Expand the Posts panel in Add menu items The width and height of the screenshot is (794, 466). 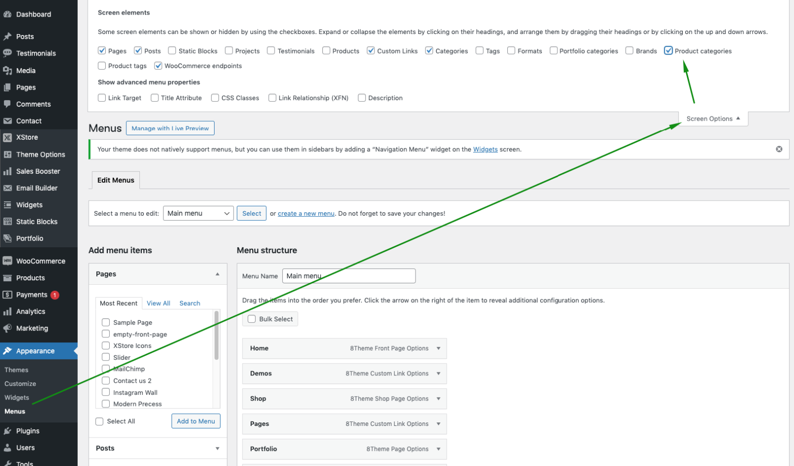(x=217, y=448)
